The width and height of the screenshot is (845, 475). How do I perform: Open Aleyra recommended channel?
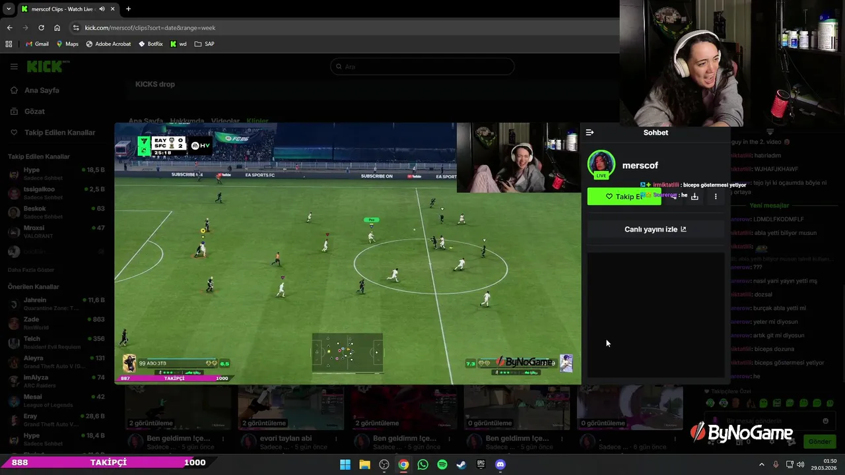(56, 362)
